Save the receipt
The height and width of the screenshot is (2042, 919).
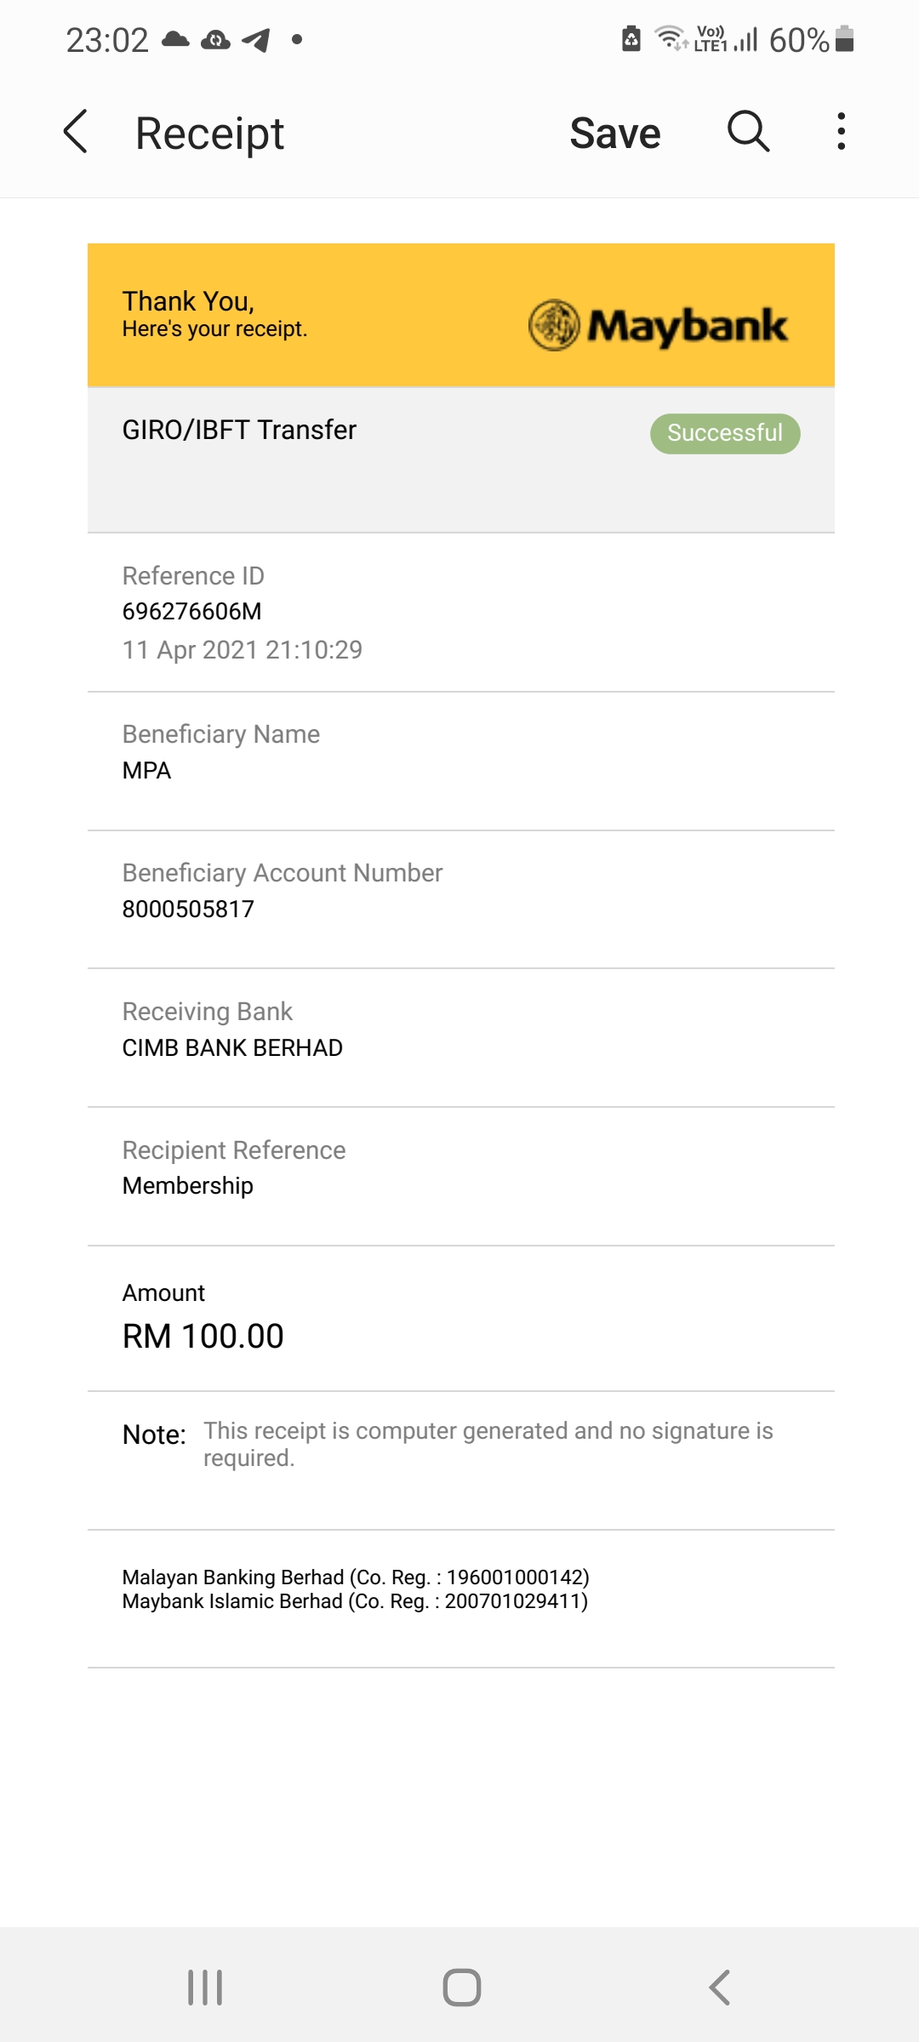click(614, 134)
